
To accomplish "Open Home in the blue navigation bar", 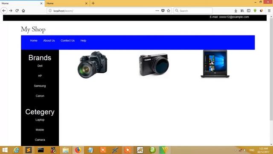I will point(34,41).
